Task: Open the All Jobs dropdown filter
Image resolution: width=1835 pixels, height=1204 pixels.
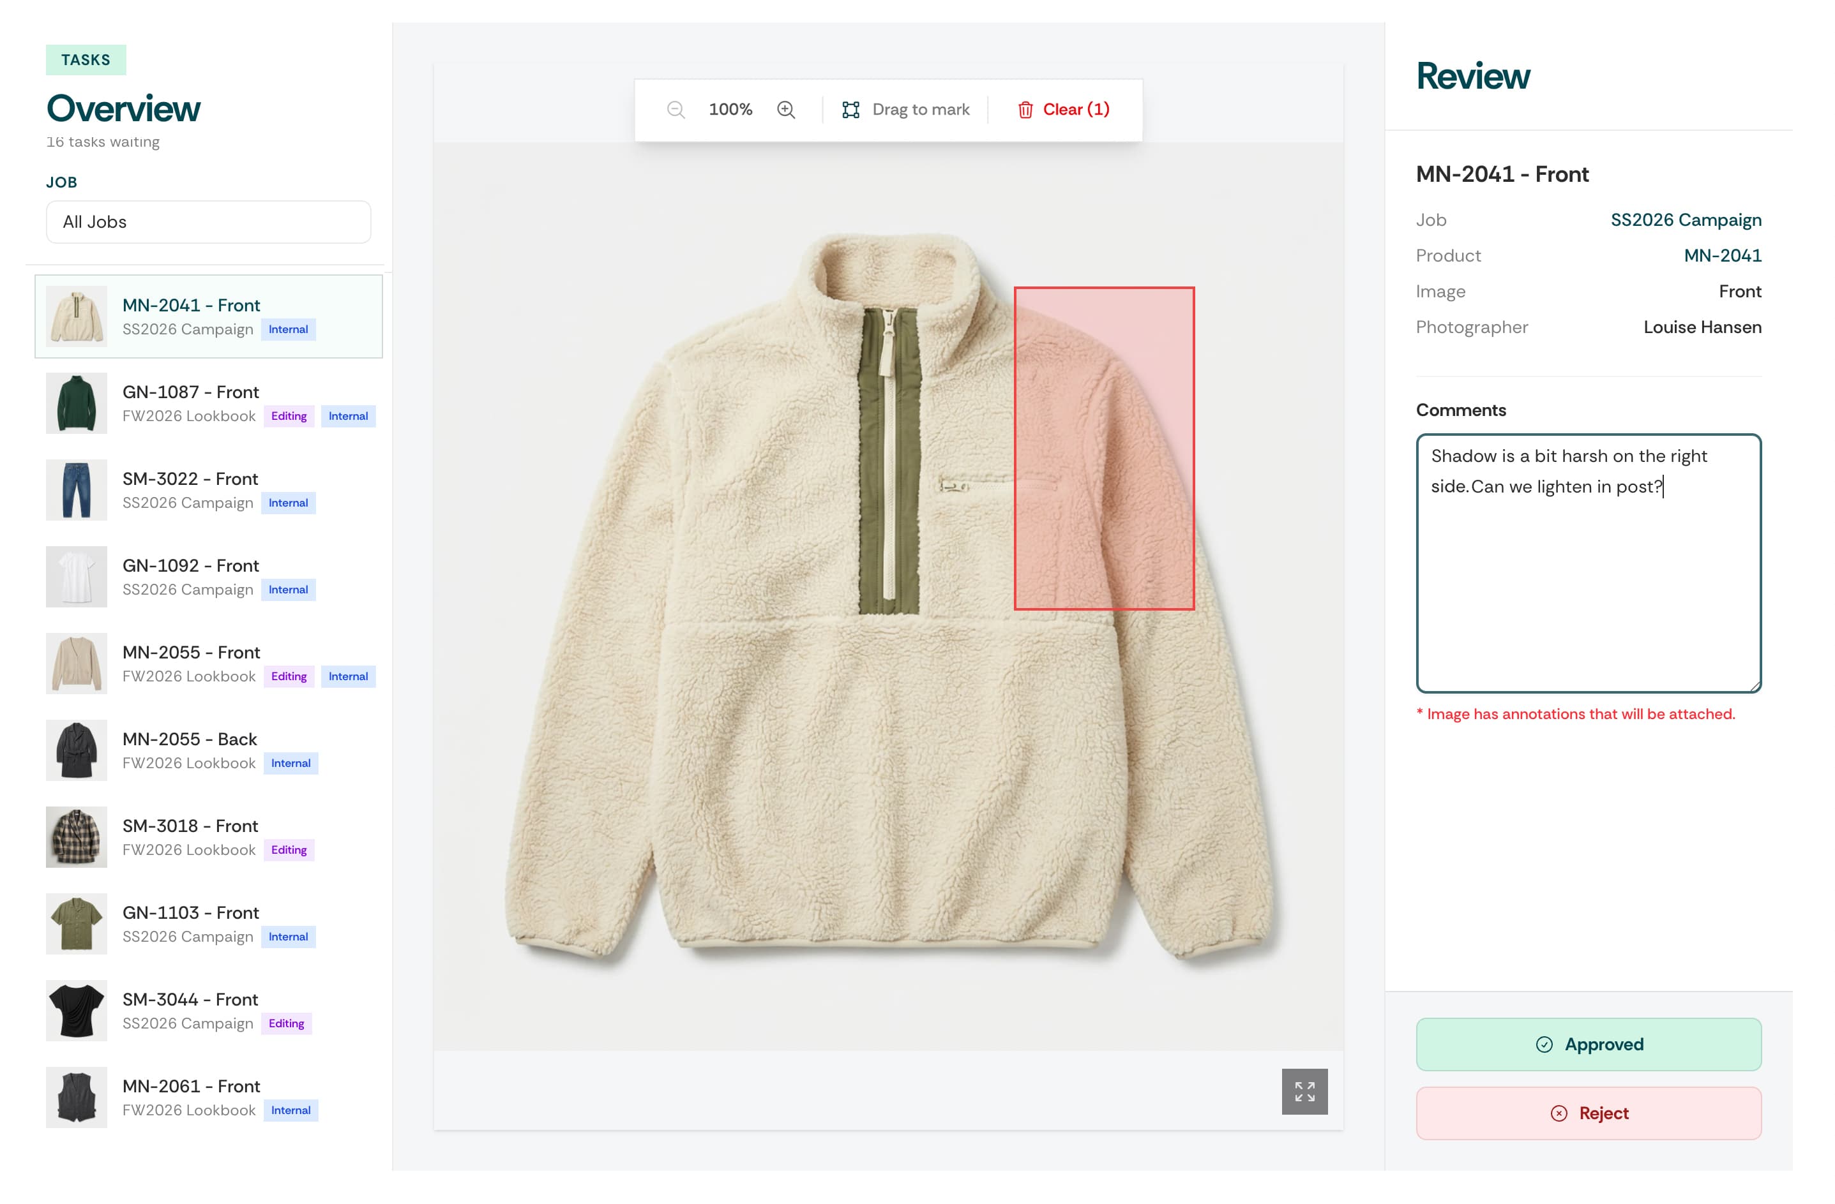Action: (x=208, y=222)
